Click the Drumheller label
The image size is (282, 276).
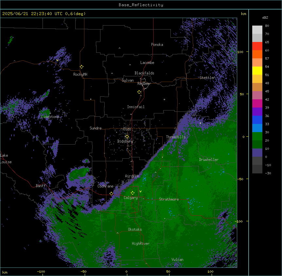click(209, 160)
